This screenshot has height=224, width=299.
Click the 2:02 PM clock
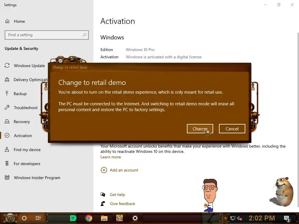coord(262,218)
